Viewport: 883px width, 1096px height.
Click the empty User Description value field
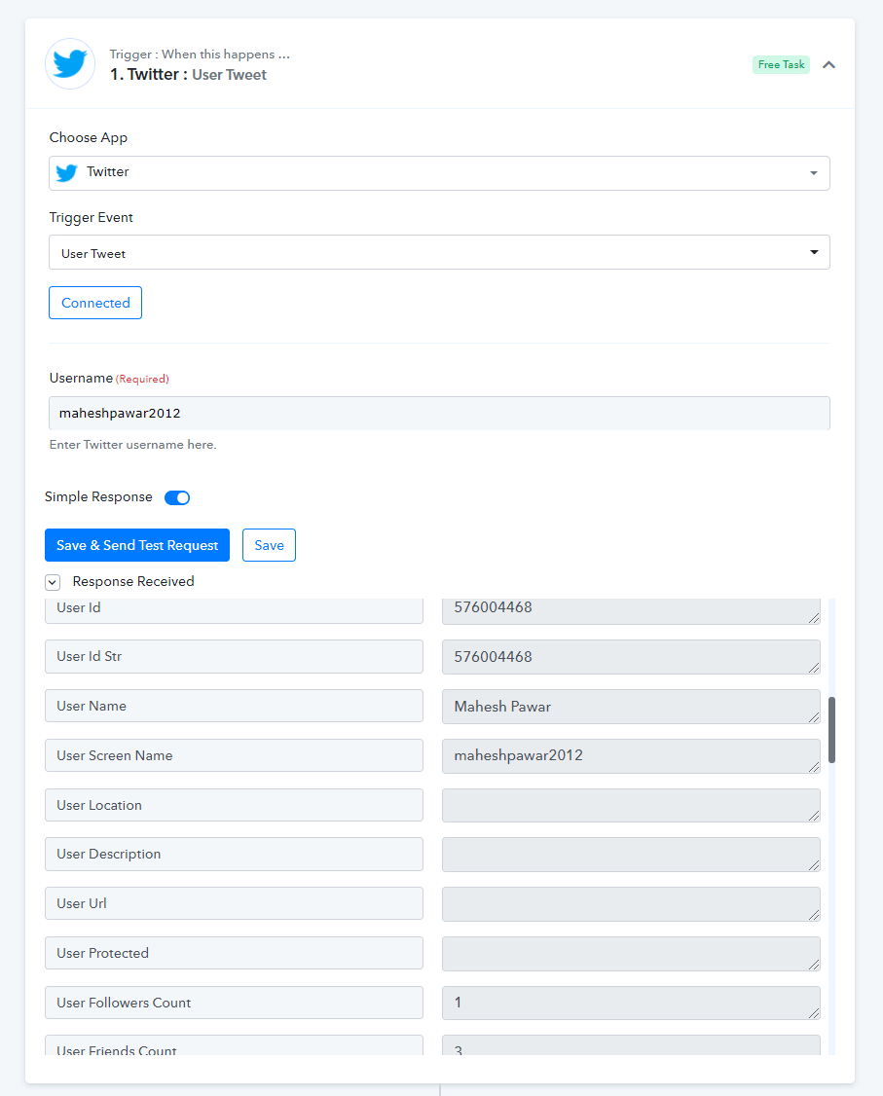[631, 855]
